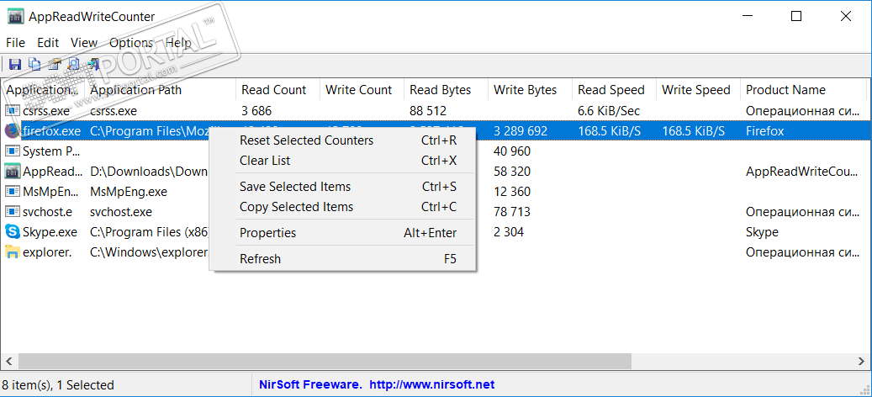Pick Copy Selected Items from context menu
Screen dimensions: 872x397
tap(296, 207)
